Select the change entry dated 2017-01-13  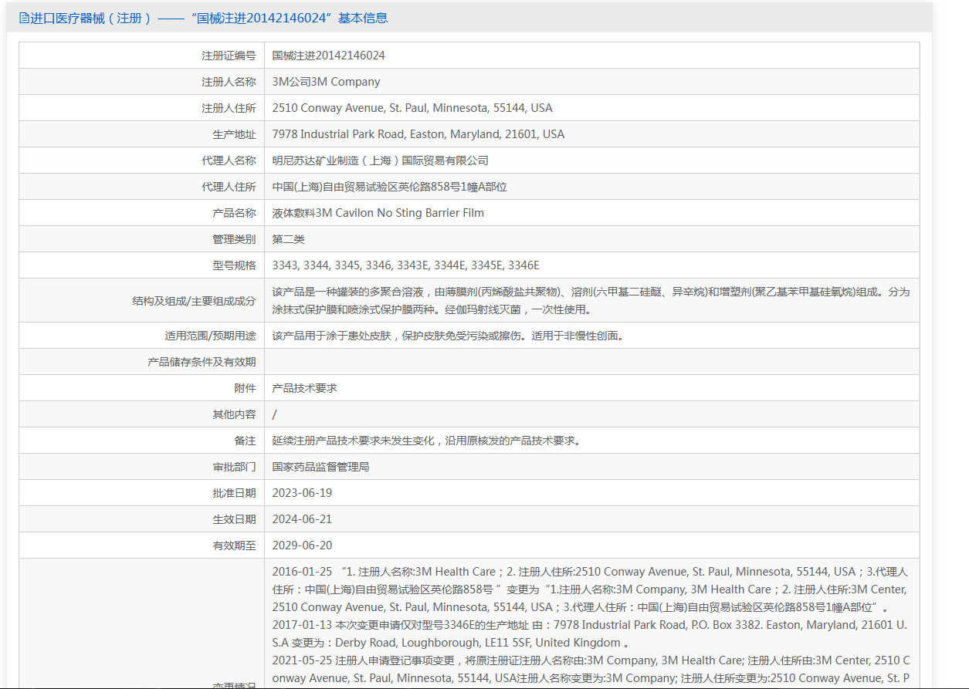coord(591,633)
